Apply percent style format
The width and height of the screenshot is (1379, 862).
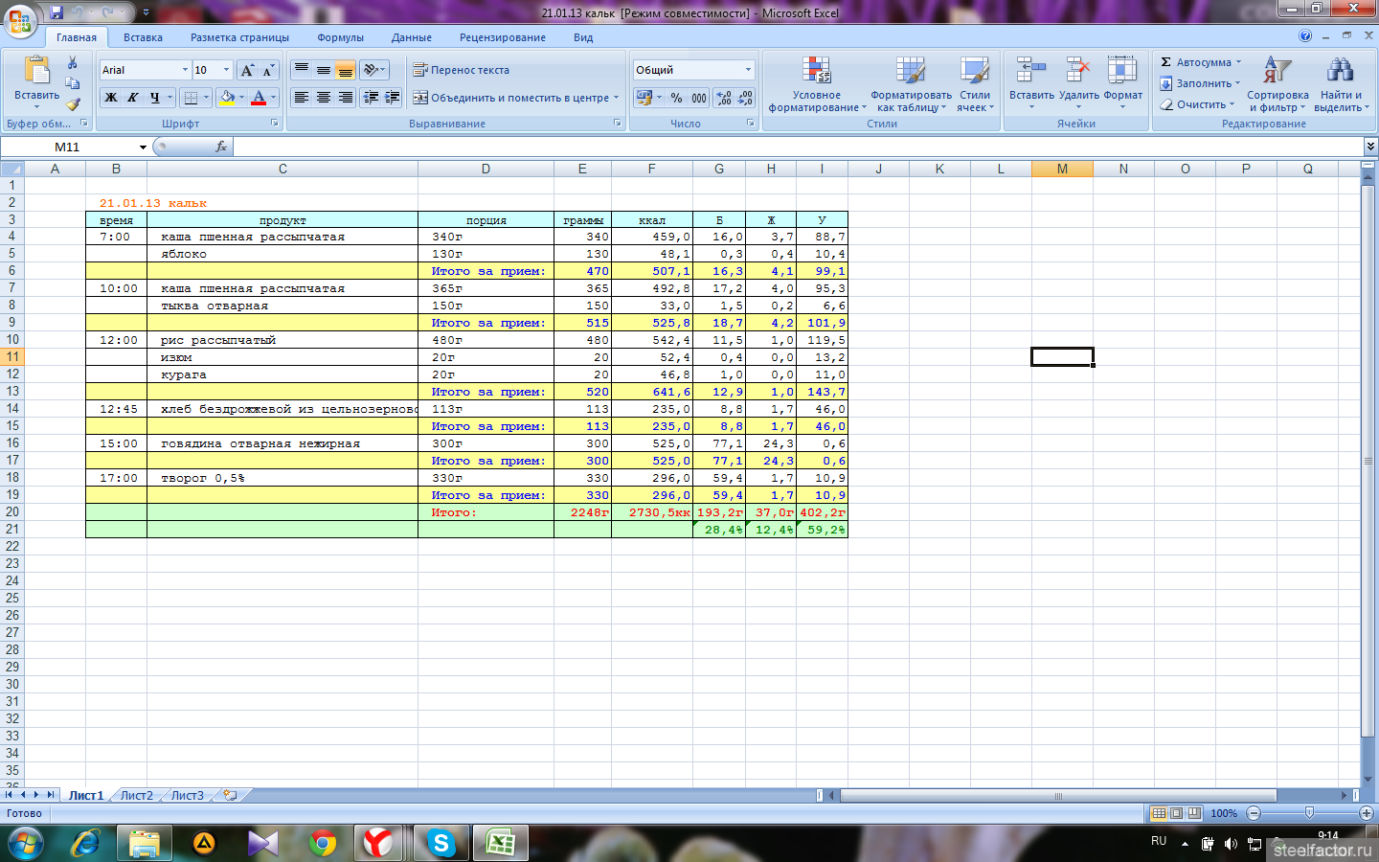pos(677,98)
